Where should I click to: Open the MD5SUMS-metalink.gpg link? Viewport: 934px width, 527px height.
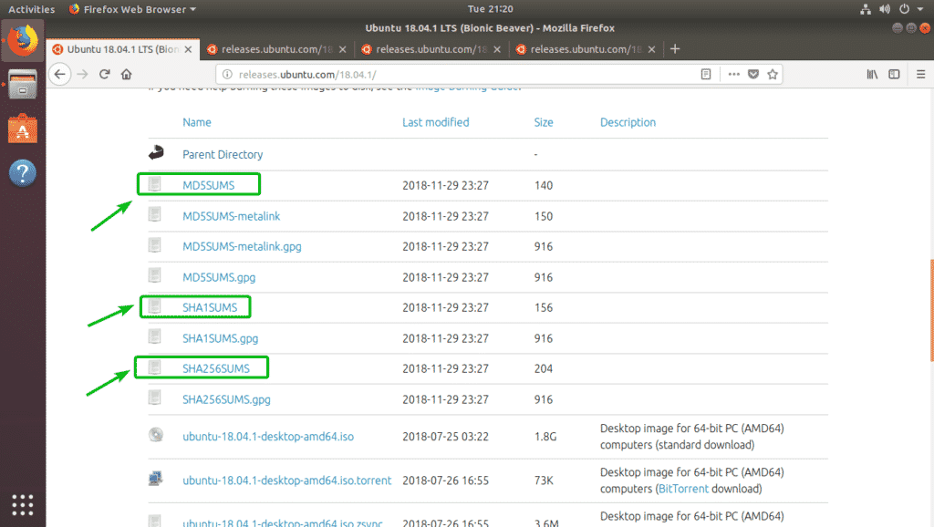(242, 246)
